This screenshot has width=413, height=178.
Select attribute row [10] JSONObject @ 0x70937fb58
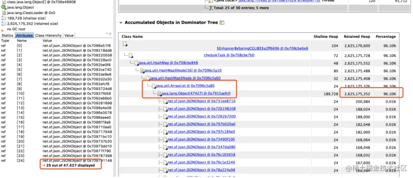point(56,93)
